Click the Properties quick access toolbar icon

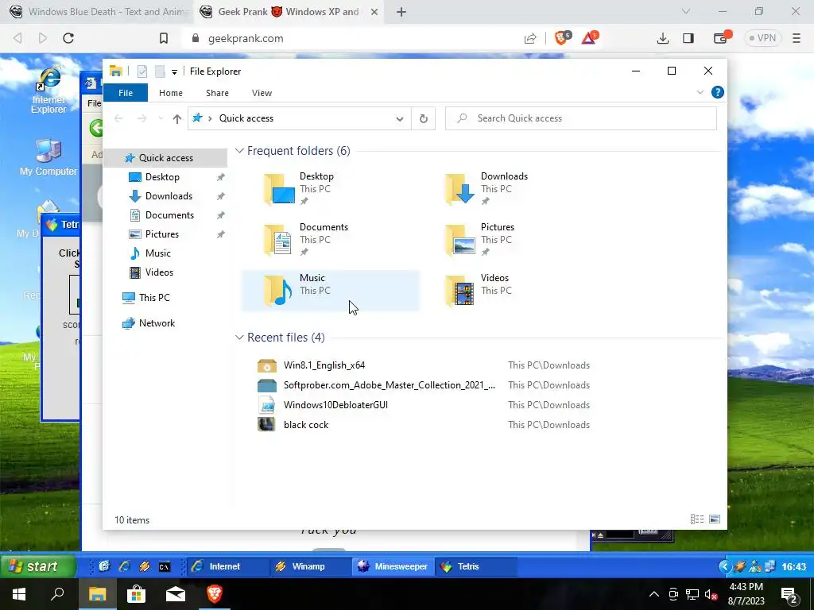click(141, 71)
